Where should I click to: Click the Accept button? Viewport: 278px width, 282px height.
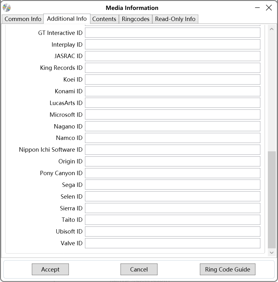tap(50, 269)
